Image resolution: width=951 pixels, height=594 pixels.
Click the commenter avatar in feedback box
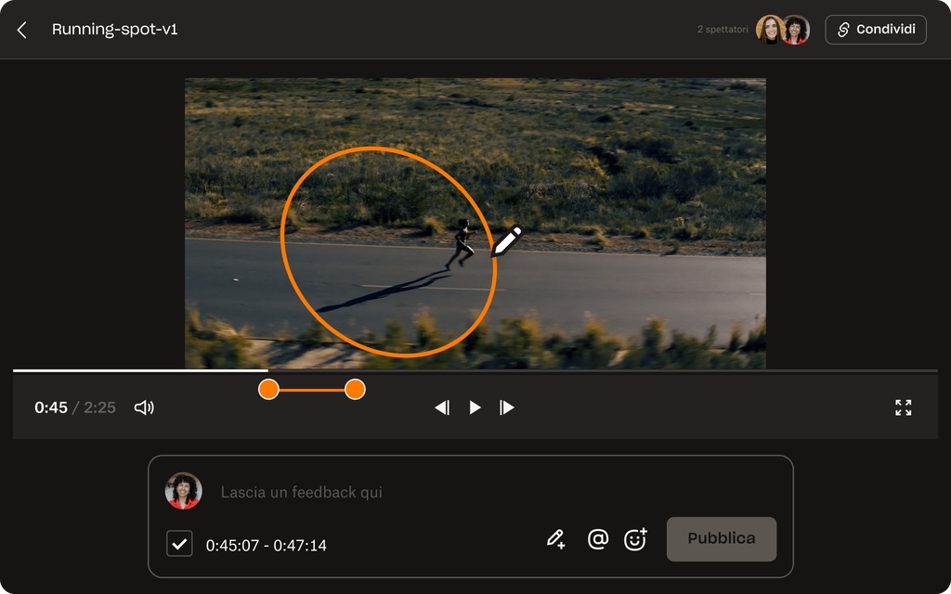pyautogui.click(x=184, y=491)
